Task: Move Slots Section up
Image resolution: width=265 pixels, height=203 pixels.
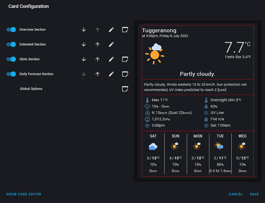Action: click(x=97, y=59)
